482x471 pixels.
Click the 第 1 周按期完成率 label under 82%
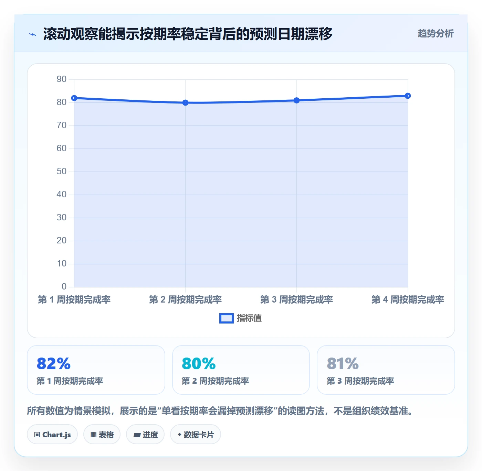tap(70, 381)
